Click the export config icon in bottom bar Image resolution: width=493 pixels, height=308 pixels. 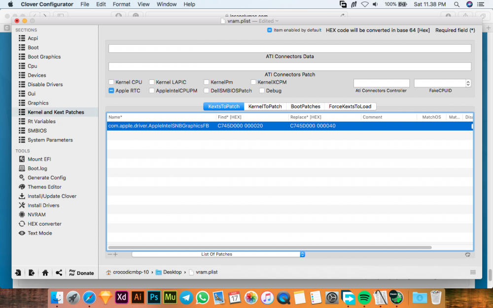pyautogui.click(x=32, y=273)
